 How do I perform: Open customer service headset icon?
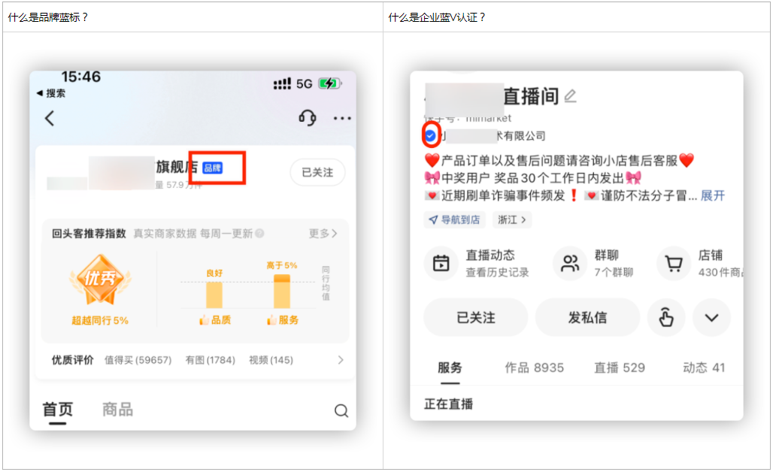click(307, 118)
